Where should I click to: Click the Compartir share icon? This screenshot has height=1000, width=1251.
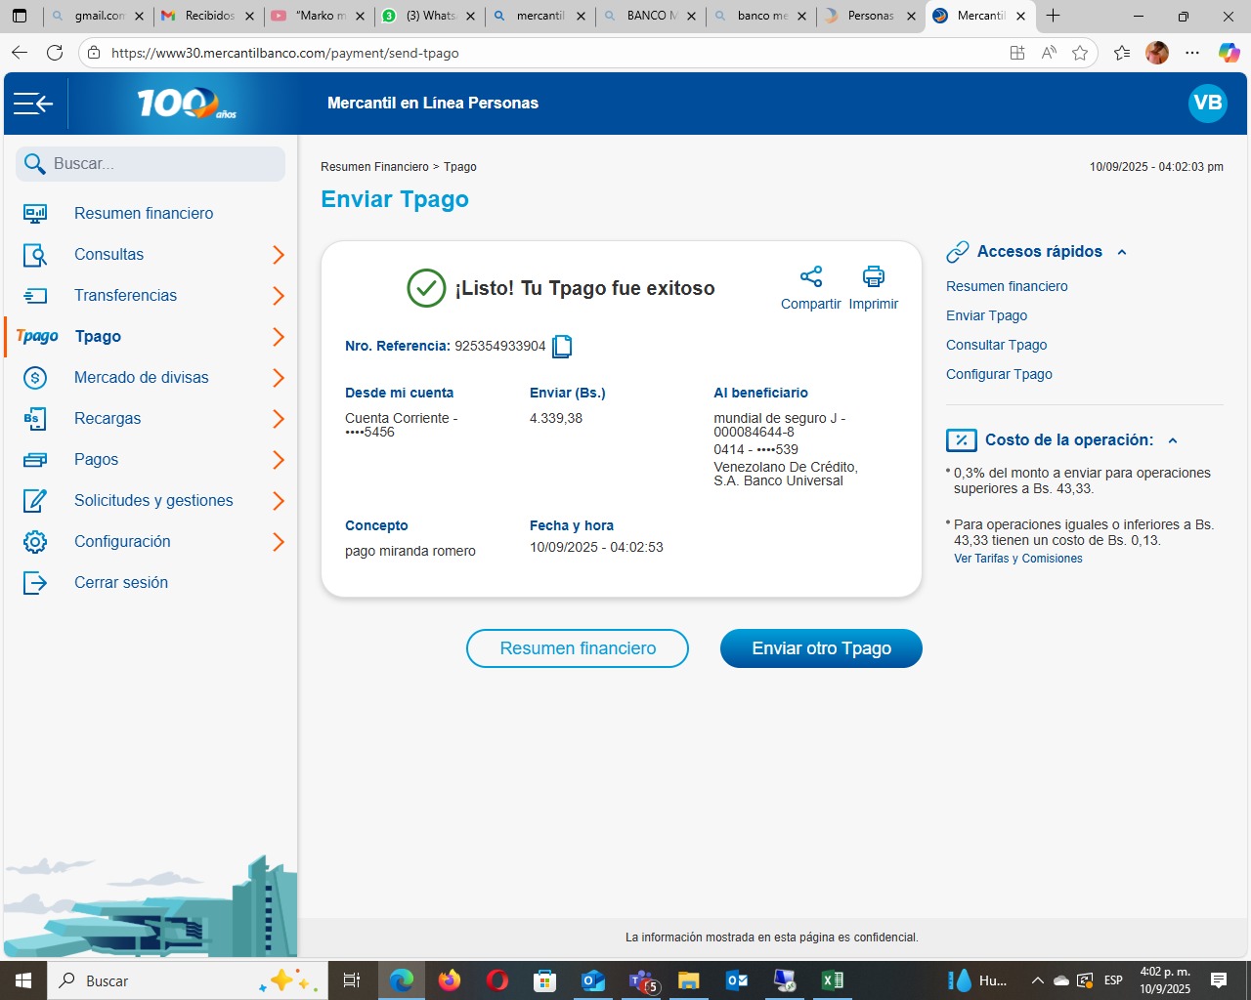coord(810,276)
